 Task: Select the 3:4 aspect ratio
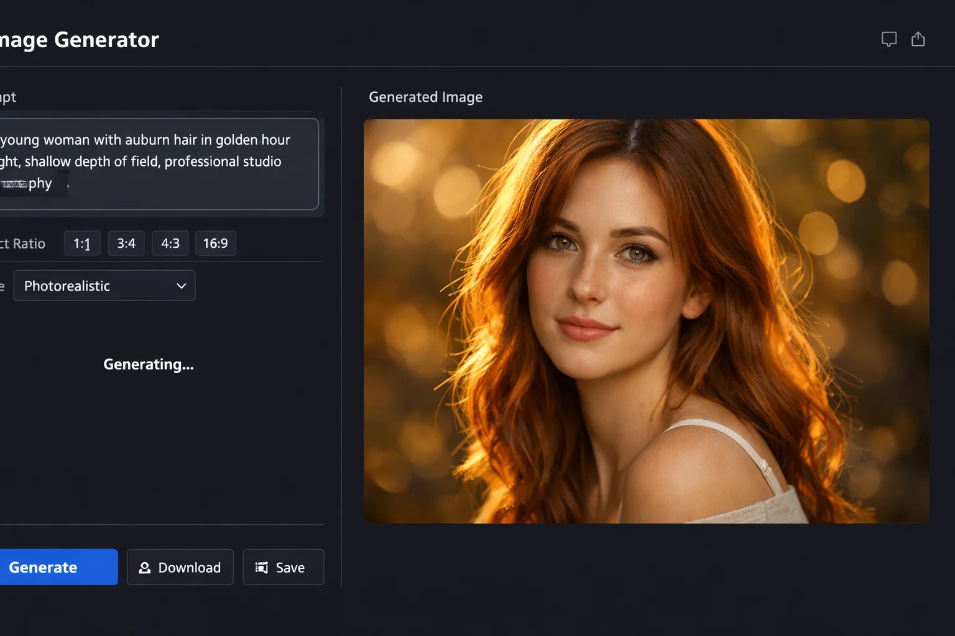click(126, 243)
